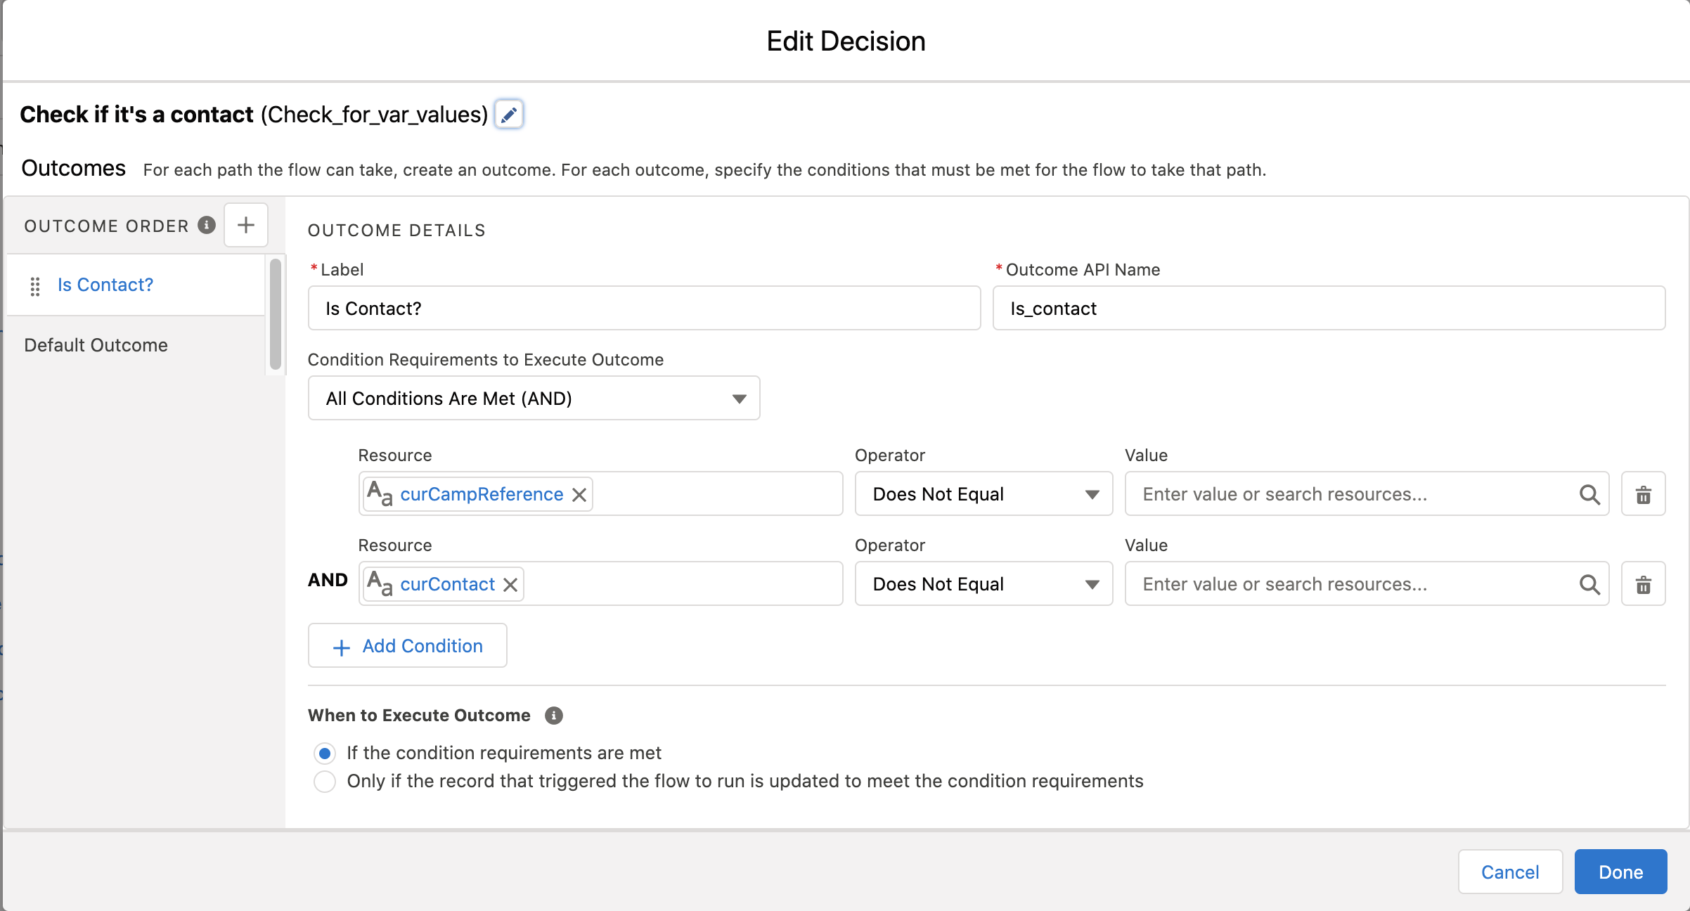Screen dimensions: 1690x911
Task: Delete the curCampReference condition row
Action: click(1643, 494)
